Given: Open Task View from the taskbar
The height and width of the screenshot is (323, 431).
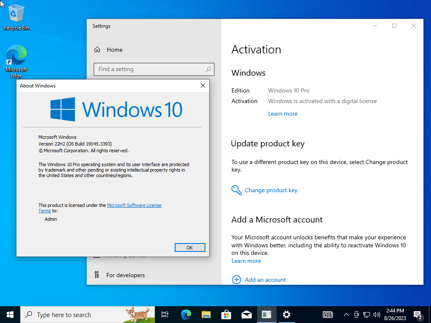Looking at the screenshot, I should [x=165, y=315].
